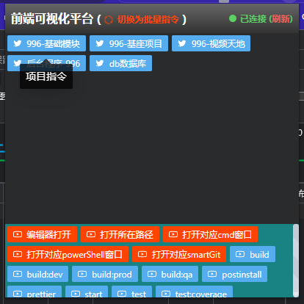Click the bird icon on db数据库
This screenshot has width=304, height=304.
coord(100,63)
